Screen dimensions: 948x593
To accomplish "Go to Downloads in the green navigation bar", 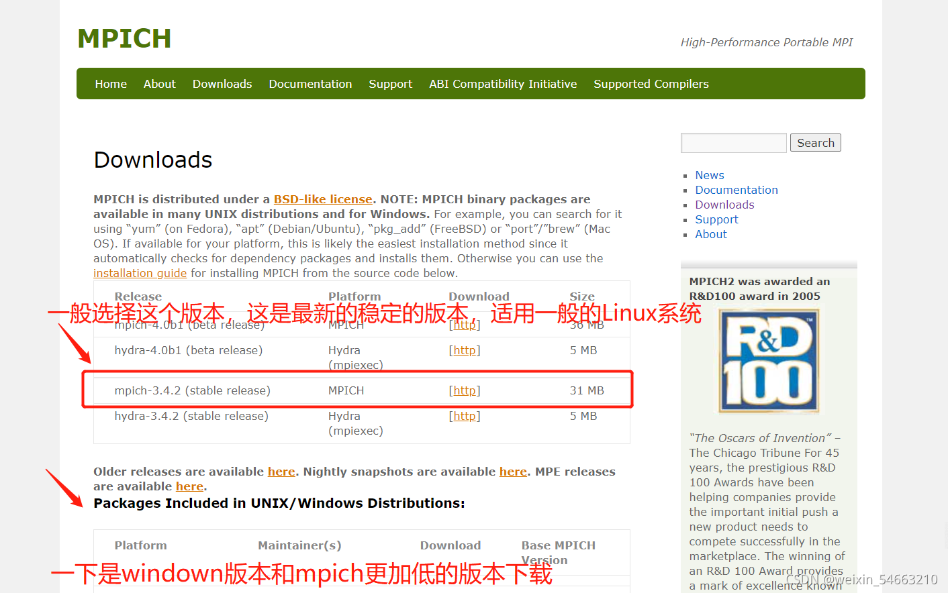I will pos(222,84).
